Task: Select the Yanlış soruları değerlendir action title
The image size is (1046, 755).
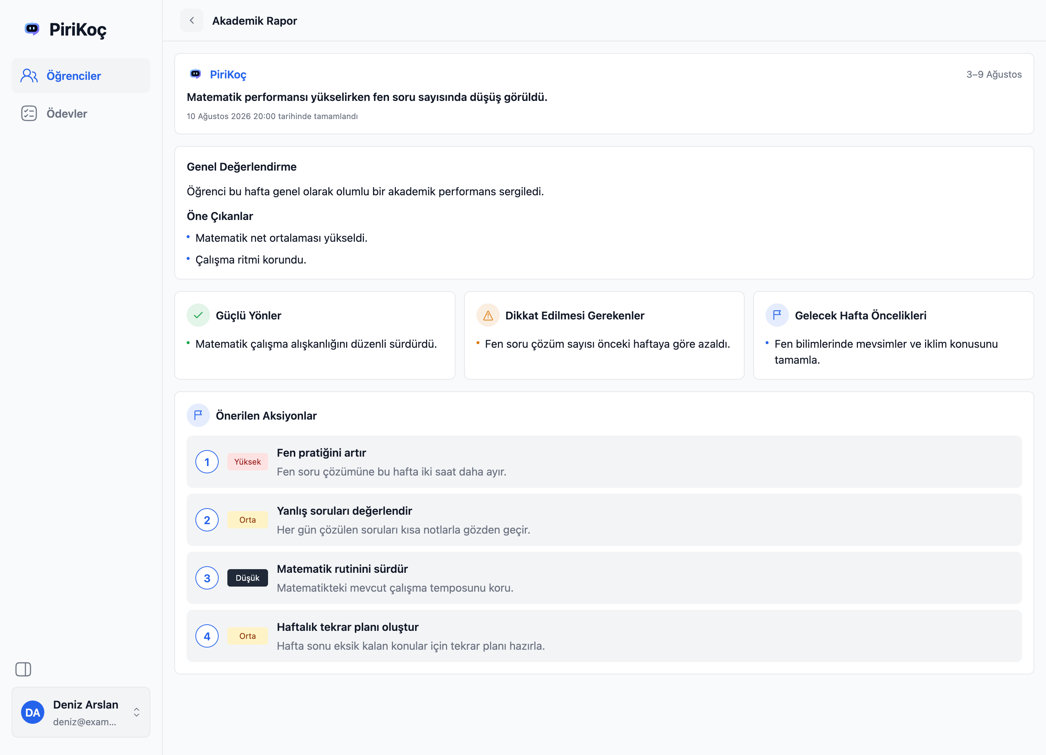Action: coord(345,511)
